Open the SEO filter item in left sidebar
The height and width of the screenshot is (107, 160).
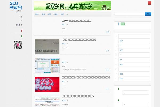[19, 25]
